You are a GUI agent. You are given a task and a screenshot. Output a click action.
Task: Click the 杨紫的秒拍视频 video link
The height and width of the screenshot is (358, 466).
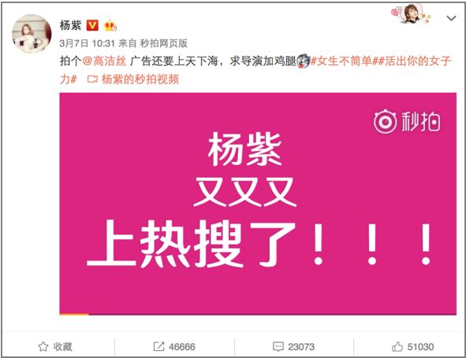(x=140, y=79)
